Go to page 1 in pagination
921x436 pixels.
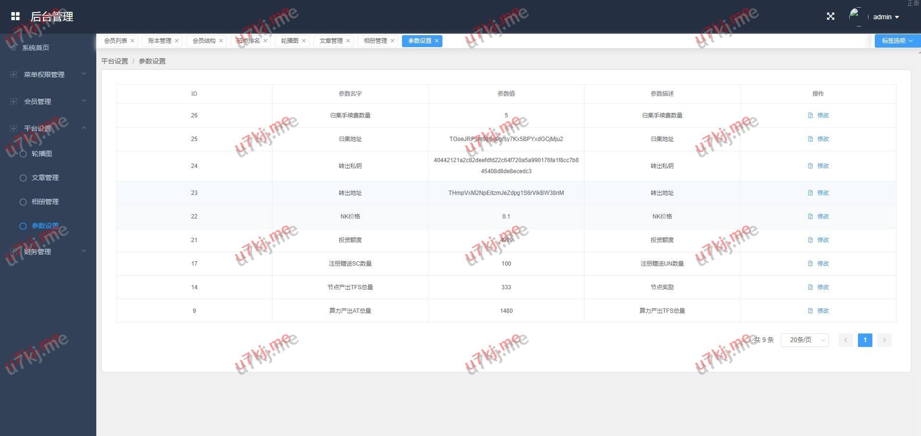tap(865, 340)
